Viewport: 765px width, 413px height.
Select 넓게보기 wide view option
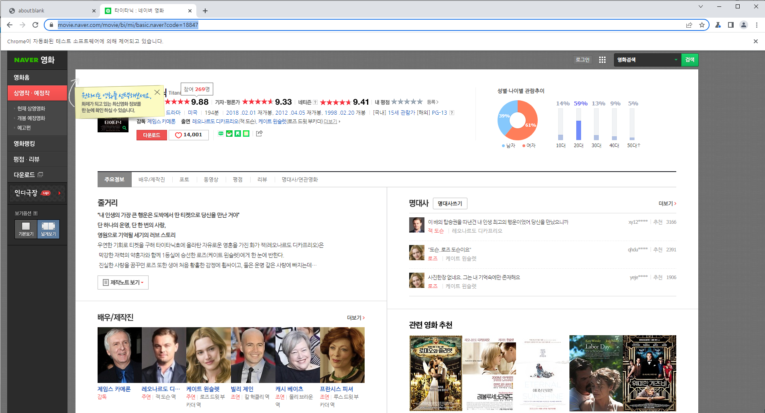pyautogui.click(x=48, y=229)
